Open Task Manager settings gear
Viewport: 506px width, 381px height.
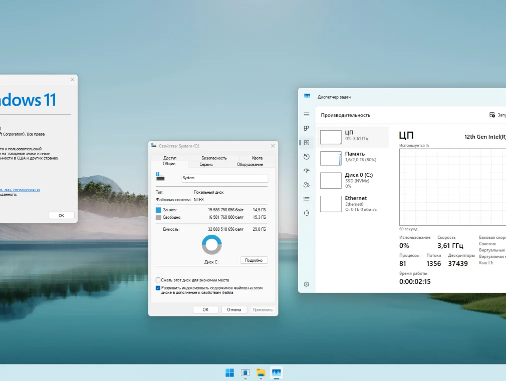(x=307, y=284)
